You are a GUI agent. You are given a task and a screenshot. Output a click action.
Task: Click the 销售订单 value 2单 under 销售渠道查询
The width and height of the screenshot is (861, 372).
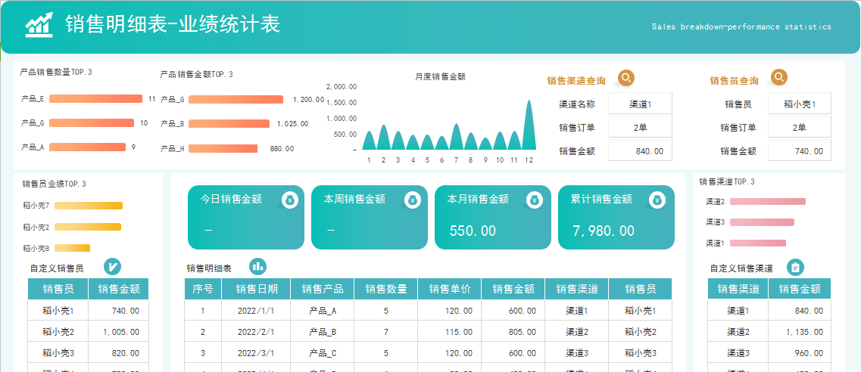pos(640,127)
